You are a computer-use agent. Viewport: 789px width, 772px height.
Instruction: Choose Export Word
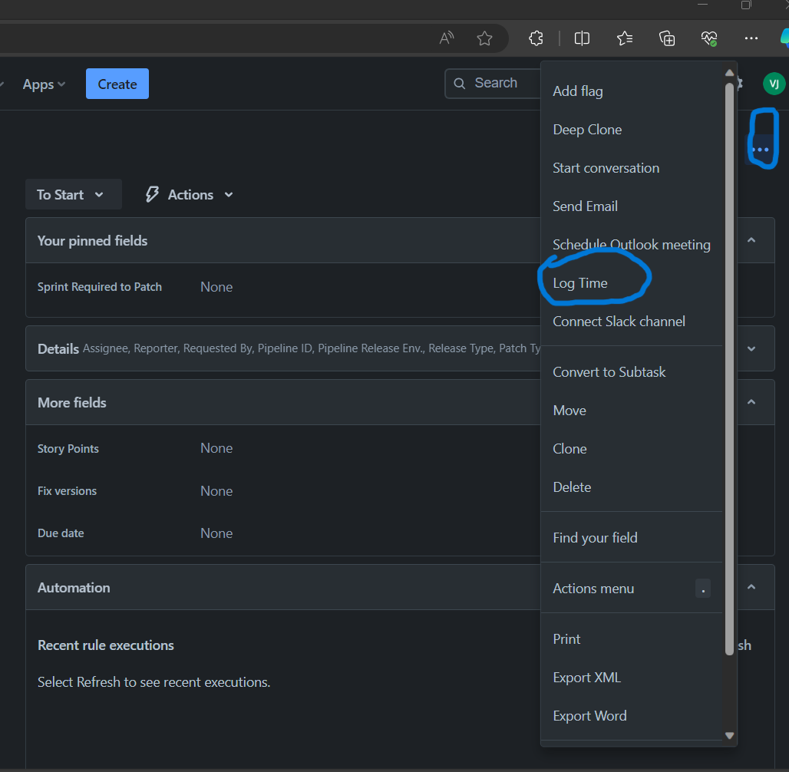tap(632, 716)
